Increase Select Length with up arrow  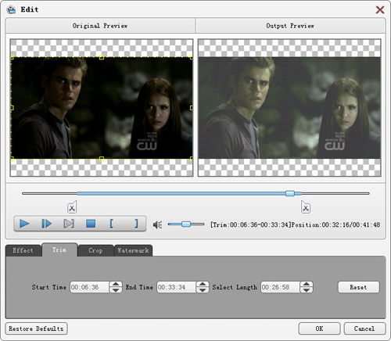pyautogui.click(x=307, y=284)
